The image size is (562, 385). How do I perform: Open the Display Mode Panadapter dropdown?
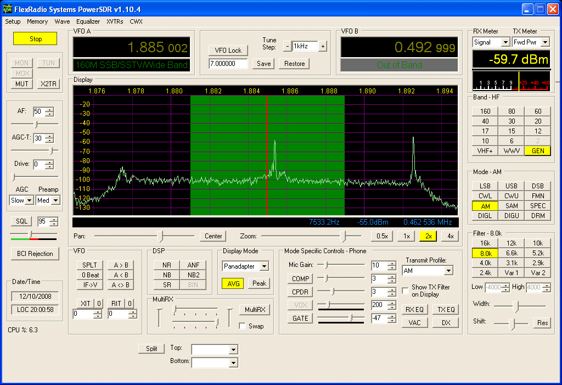click(264, 266)
